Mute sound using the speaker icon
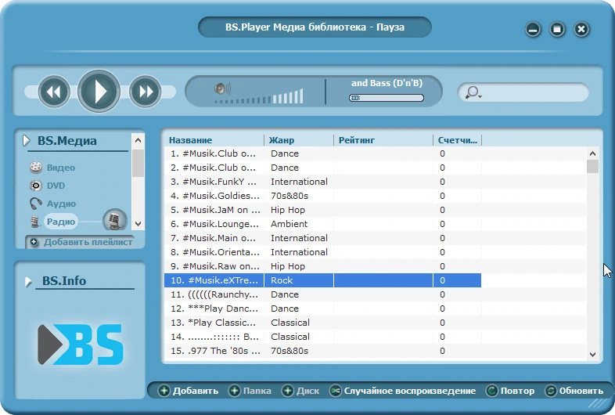The height and width of the screenshot is (415, 615). (x=222, y=88)
